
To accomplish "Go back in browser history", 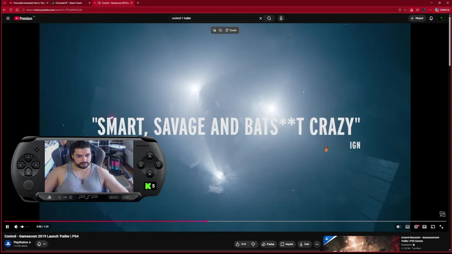I will pyautogui.click(x=4, y=10).
